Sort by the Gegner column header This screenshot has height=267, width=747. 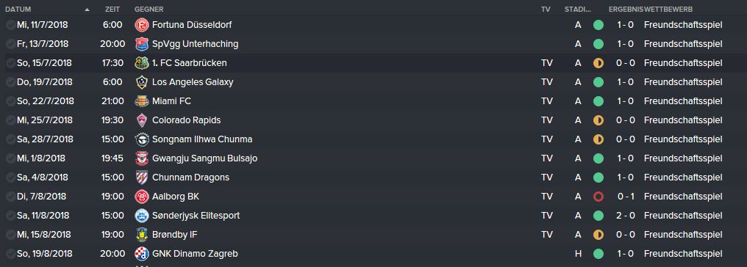tap(149, 10)
